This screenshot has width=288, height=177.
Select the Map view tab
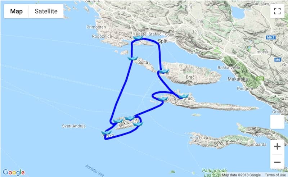click(x=16, y=11)
